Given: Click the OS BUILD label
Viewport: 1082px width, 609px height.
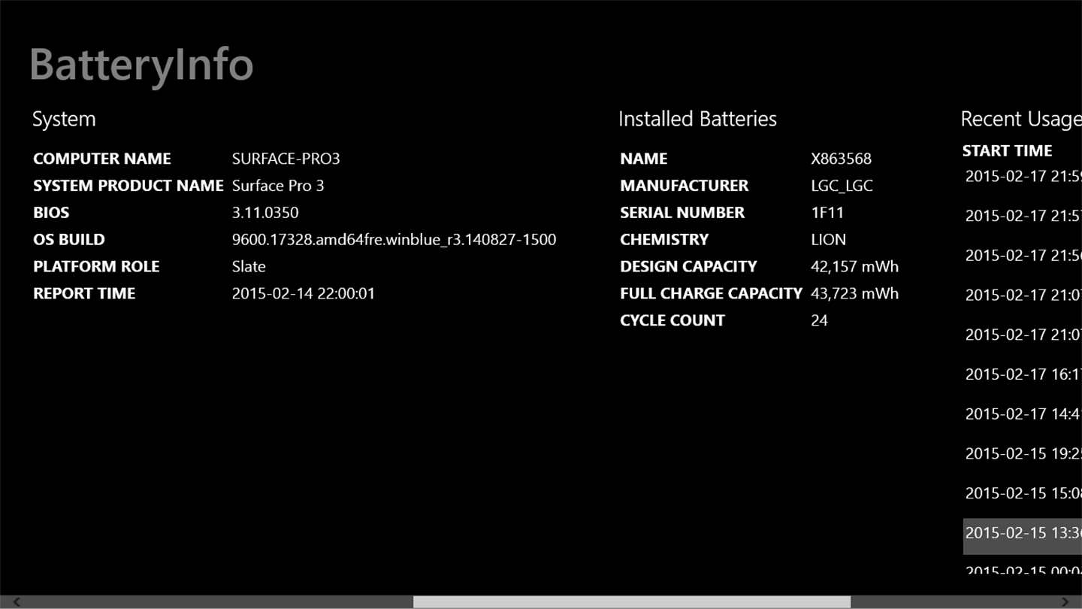Looking at the screenshot, I should click(69, 240).
